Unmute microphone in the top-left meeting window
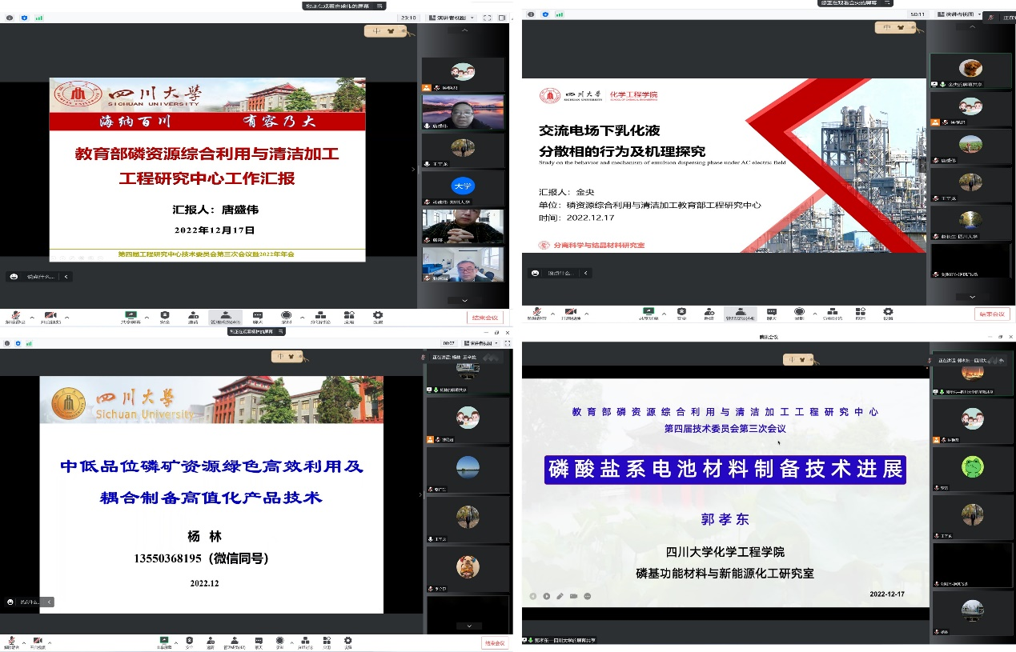The image size is (1016, 652). click(14, 316)
